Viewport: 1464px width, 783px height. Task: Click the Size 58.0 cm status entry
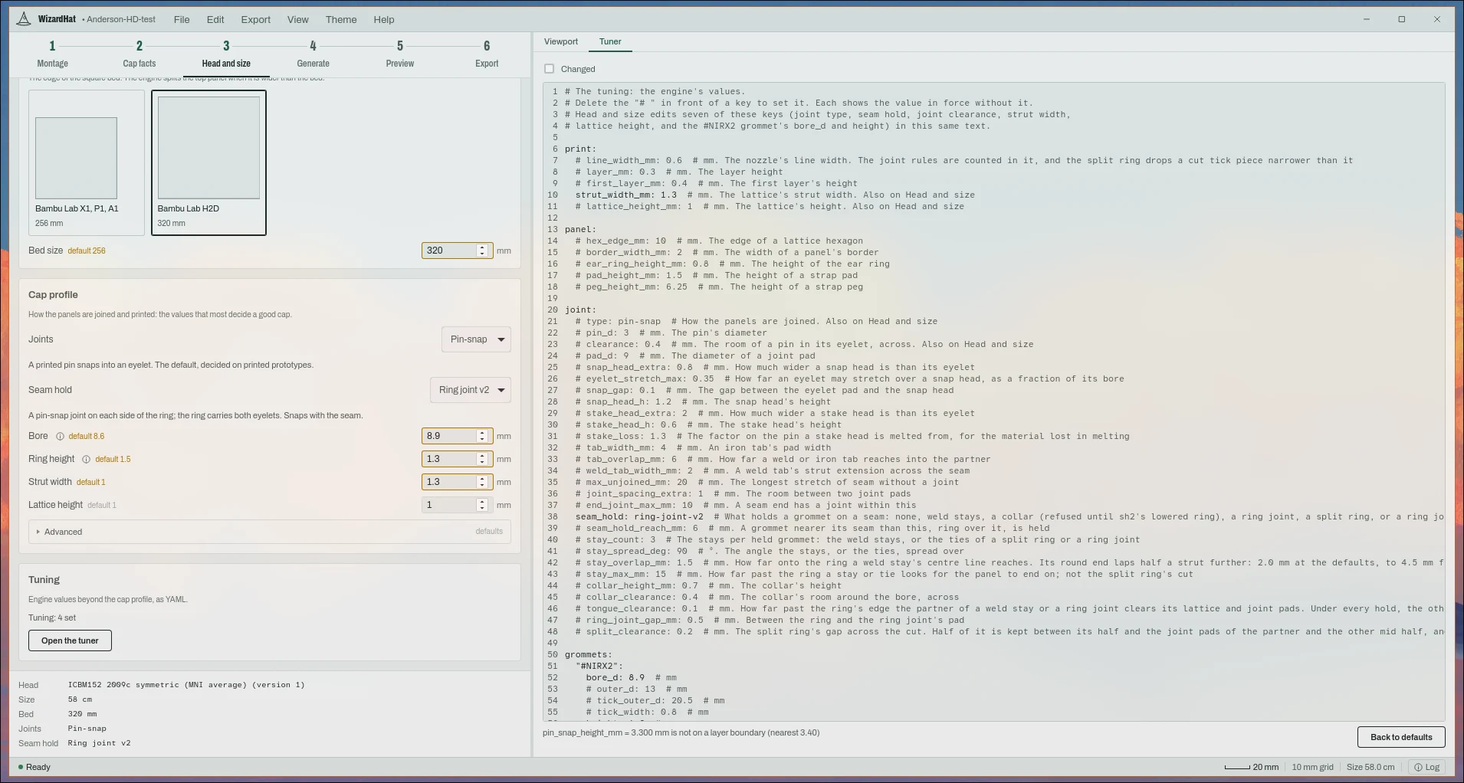click(x=1370, y=767)
